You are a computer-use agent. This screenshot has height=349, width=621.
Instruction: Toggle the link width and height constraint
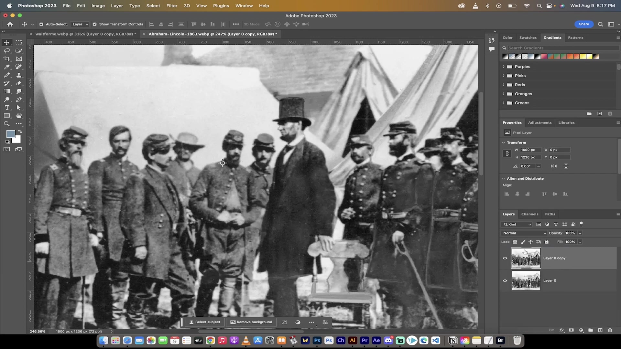pos(507,153)
